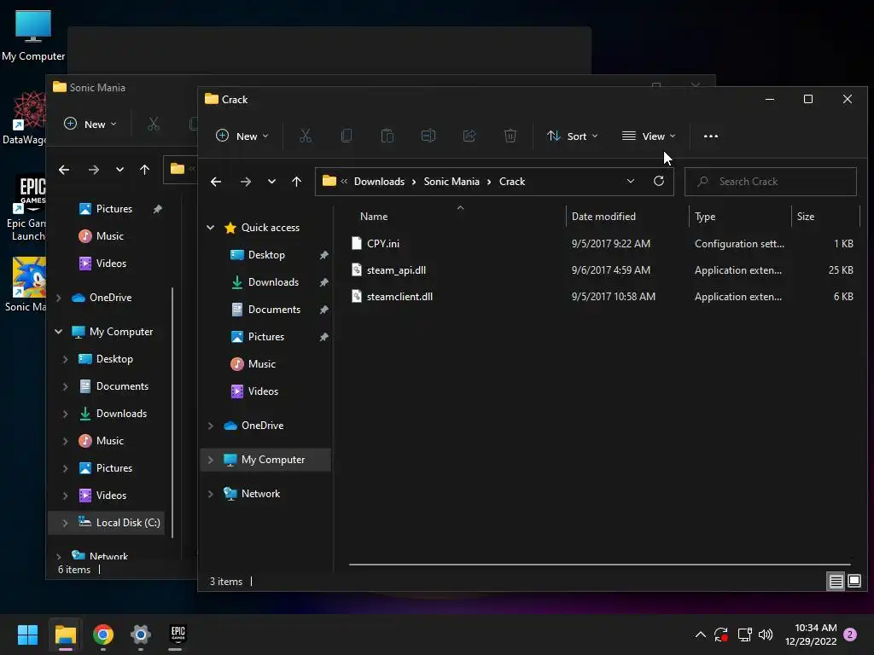874x655 pixels.
Task: Open Pictures in Crack Quick access
Action: 266,336
